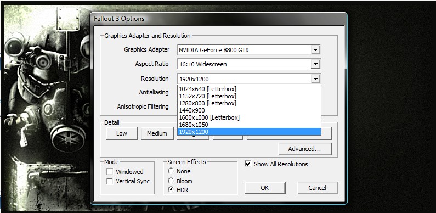436x213 pixels.
Task: Click the NVIDIA GeForce 8800 GTX field
Action: tap(248, 50)
